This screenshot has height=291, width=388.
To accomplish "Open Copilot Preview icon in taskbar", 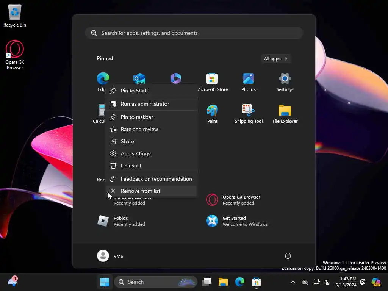I will (376, 282).
